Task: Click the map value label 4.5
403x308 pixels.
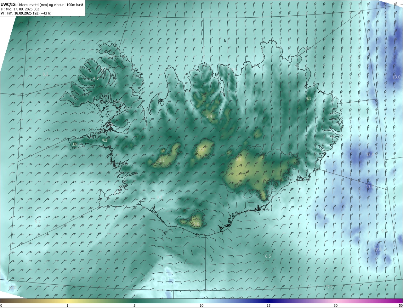Action: tap(96, 78)
